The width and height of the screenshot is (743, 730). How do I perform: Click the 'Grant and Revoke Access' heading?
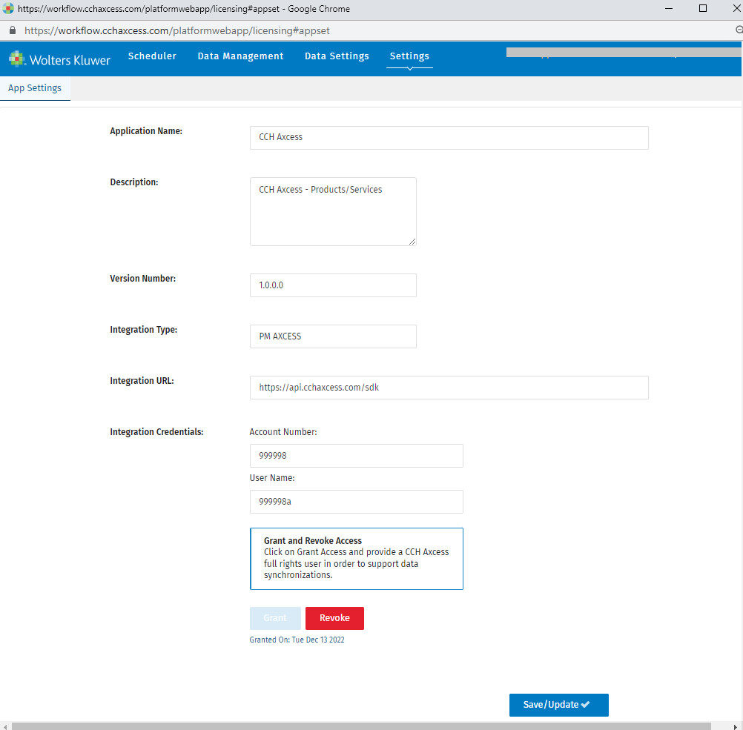(x=312, y=541)
